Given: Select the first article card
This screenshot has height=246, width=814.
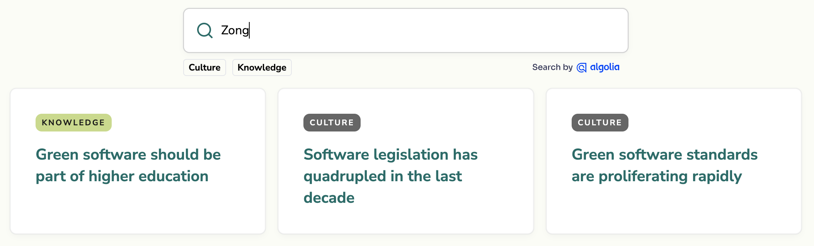Looking at the screenshot, I should pos(138,160).
